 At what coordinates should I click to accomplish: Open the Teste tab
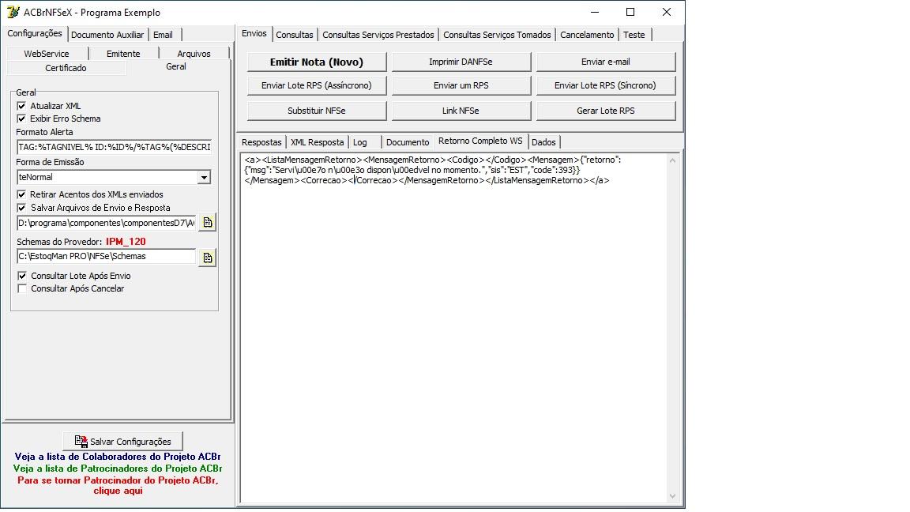click(634, 35)
